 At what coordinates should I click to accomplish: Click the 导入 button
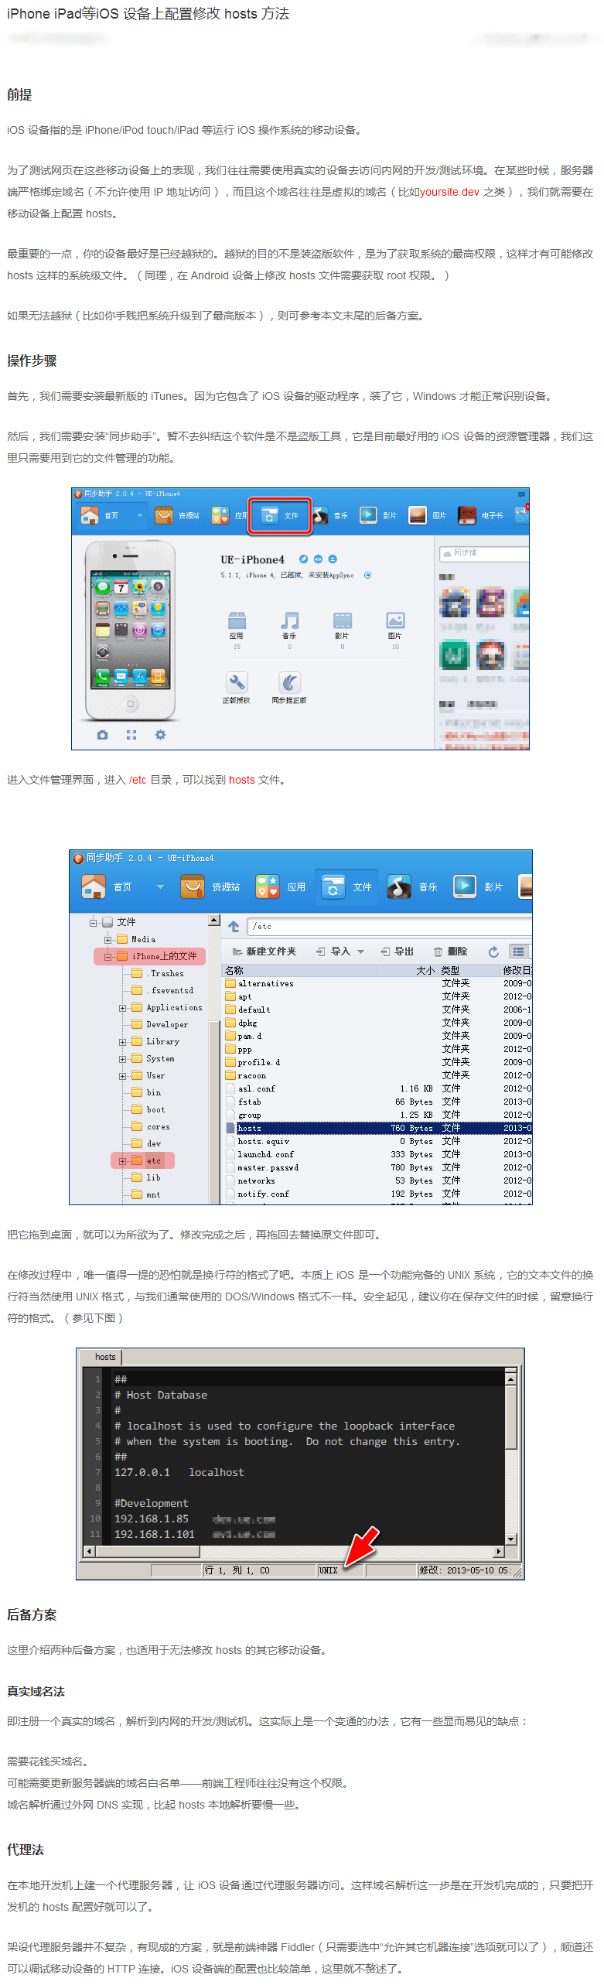coord(333,952)
